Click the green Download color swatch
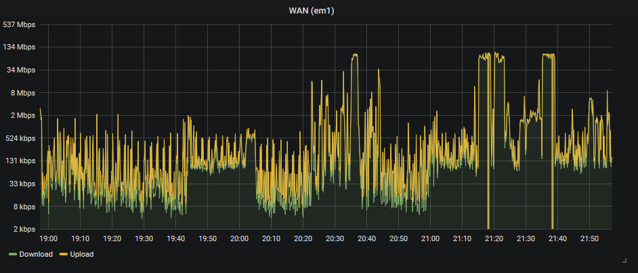 (13, 254)
